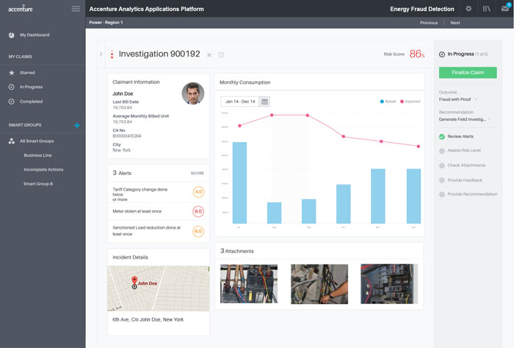Click the Finalize Claim button
514x348 pixels.
tap(468, 73)
